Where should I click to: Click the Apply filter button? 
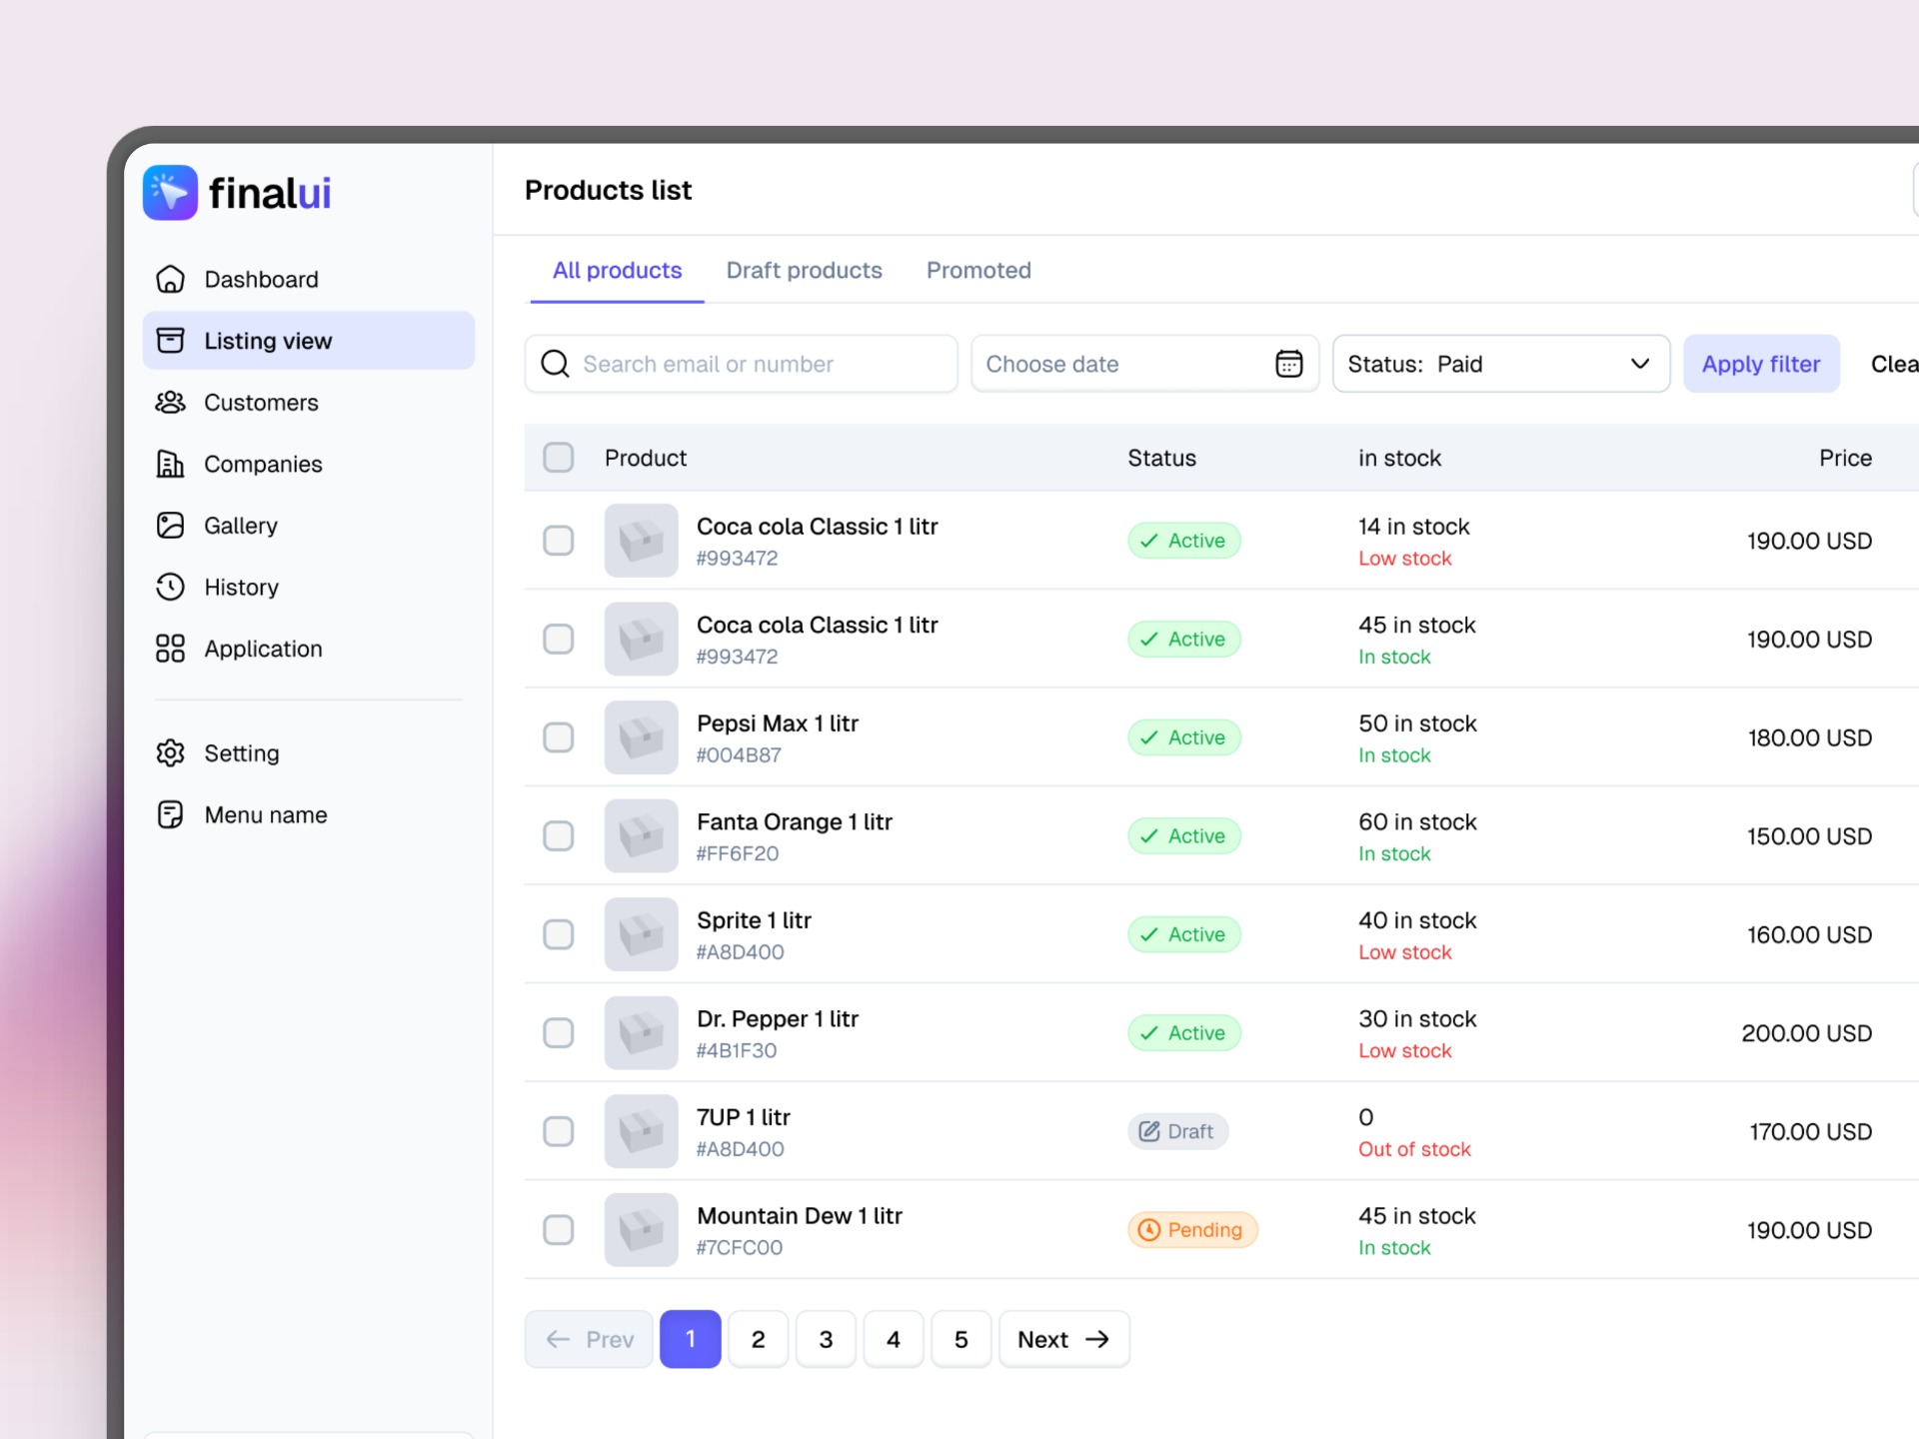coord(1761,363)
